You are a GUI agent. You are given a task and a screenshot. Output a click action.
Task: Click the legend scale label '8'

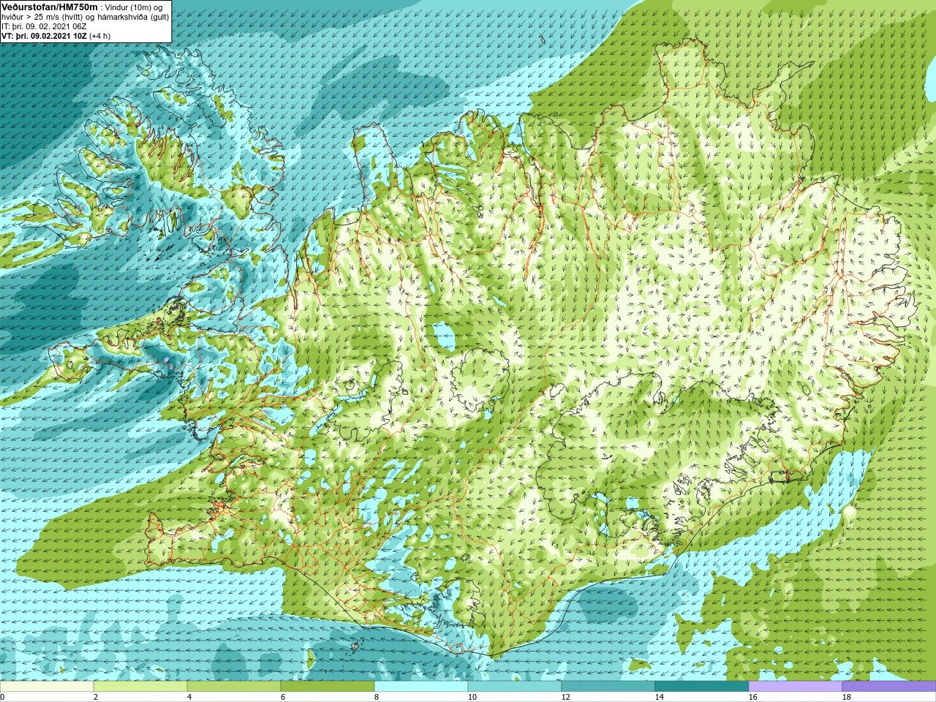(377, 697)
